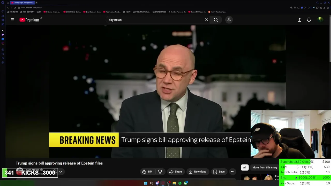Image resolution: width=331 pixels, height=186 pixels.
Task: Save the video to a playlist
Action: pos(219,172)
